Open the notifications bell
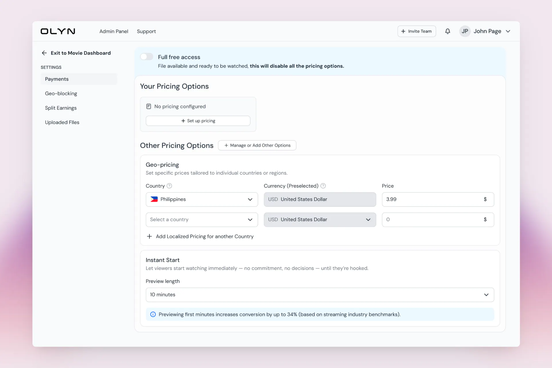 coord(448,31)
